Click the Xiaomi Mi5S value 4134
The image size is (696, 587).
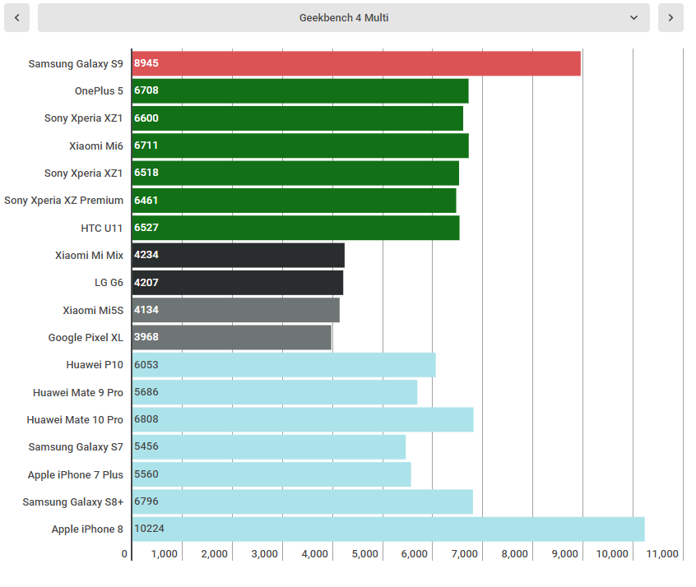coord(146,310)
